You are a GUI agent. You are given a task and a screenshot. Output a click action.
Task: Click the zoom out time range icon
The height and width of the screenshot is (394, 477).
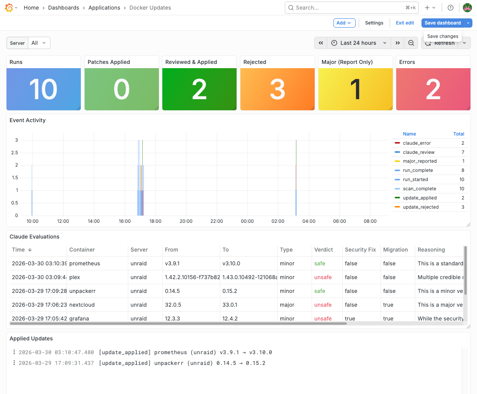[x=411, y=43]
